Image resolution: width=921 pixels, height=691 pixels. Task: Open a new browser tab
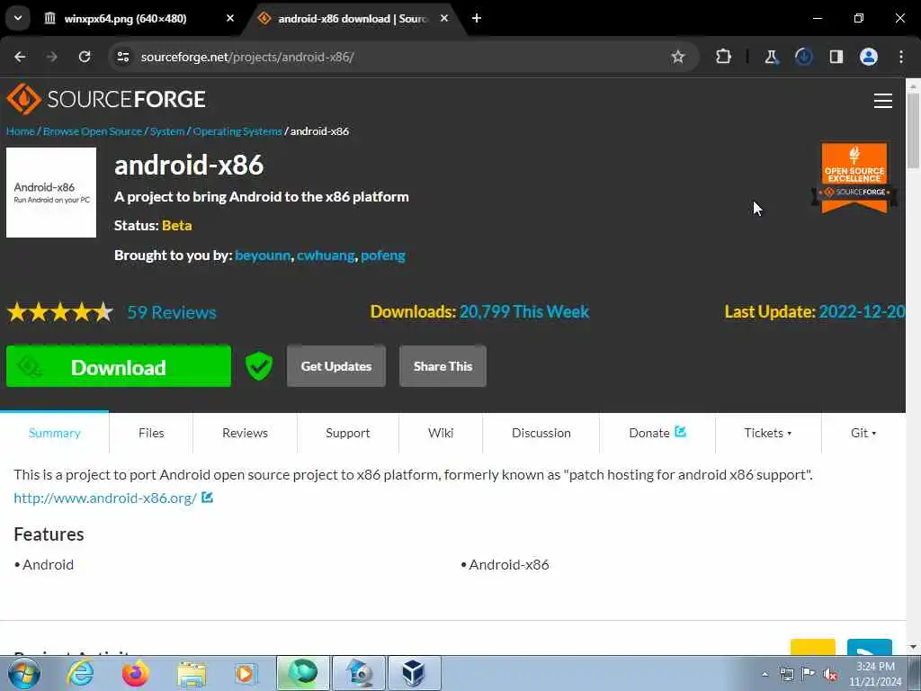click(477, 18)
